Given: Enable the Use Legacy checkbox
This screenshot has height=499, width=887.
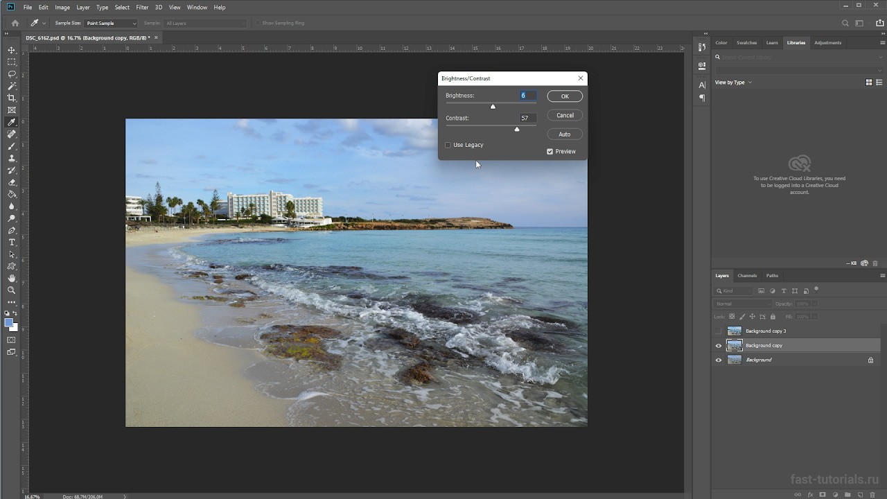Looking at the screenshot, I should [x=448, y=145].
